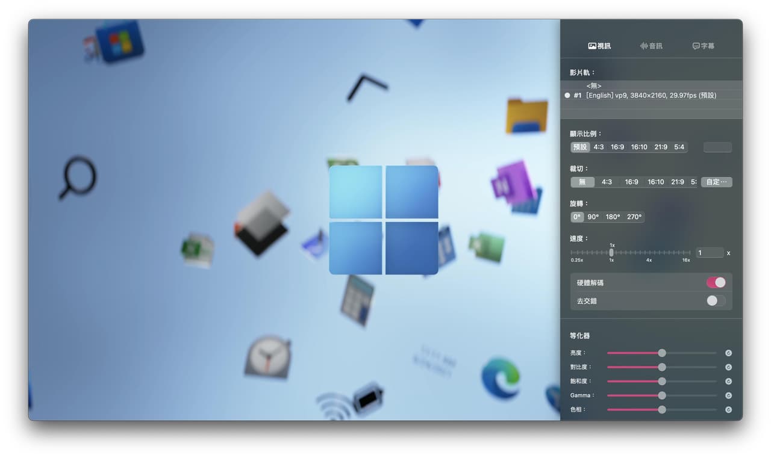Focus the custom 顯示比例 aspect ratio field
This screenshot has width=771, height=458.
pos(717,147)
